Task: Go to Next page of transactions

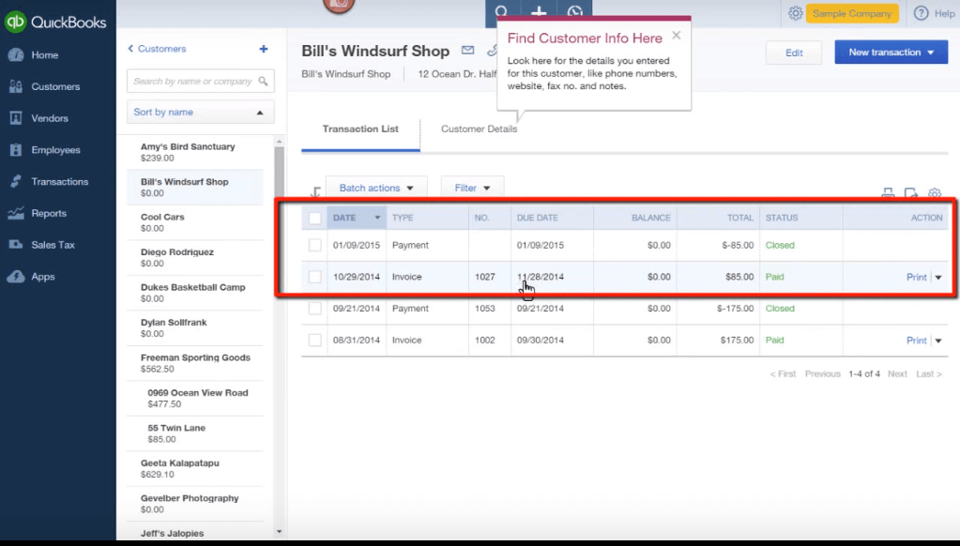Action: point(897,374)
